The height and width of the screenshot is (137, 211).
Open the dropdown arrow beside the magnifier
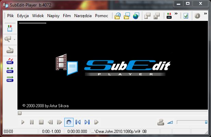14,39
